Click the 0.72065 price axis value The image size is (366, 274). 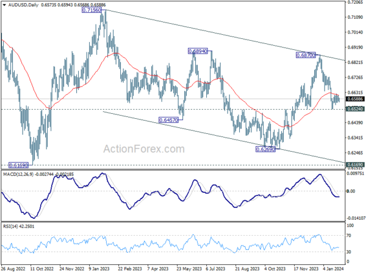click(x=355, y=2)
